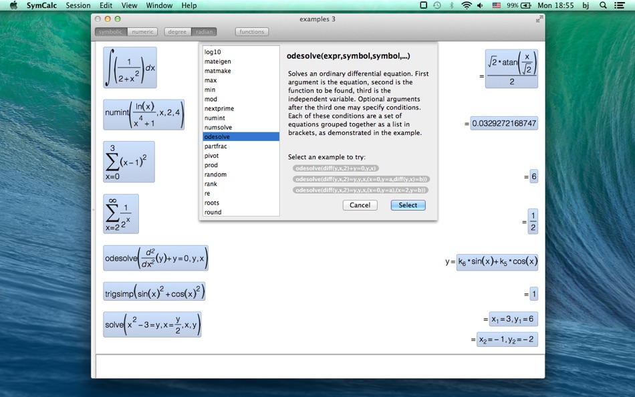635x397 pixels.
Task: Click the sum of (x-1)² expression
Action: tap(129, 162)
